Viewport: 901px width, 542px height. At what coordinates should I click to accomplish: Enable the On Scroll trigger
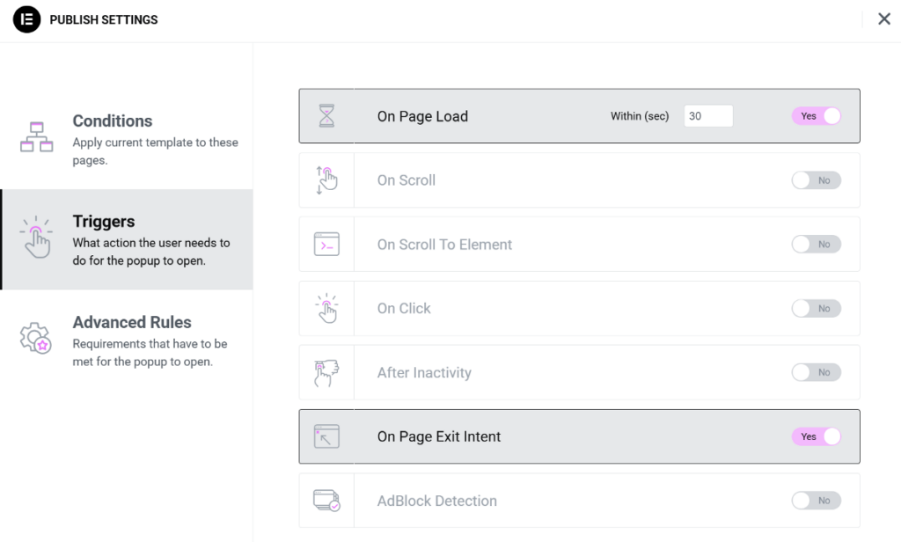[816, 179]
